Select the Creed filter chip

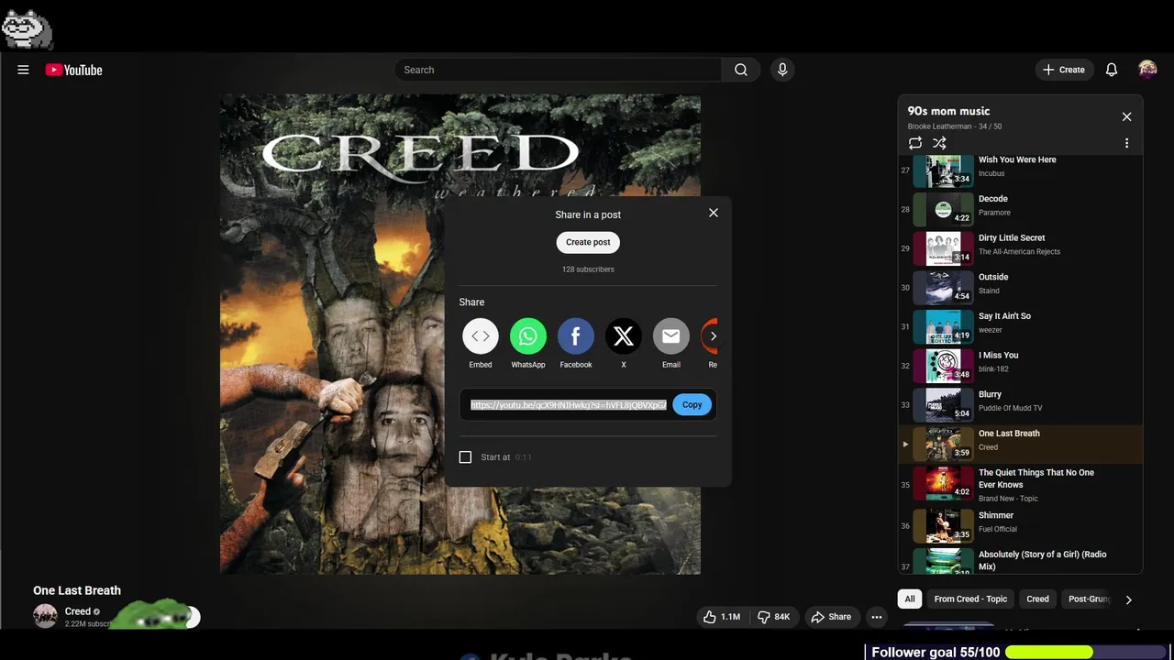pos(1037,599)
